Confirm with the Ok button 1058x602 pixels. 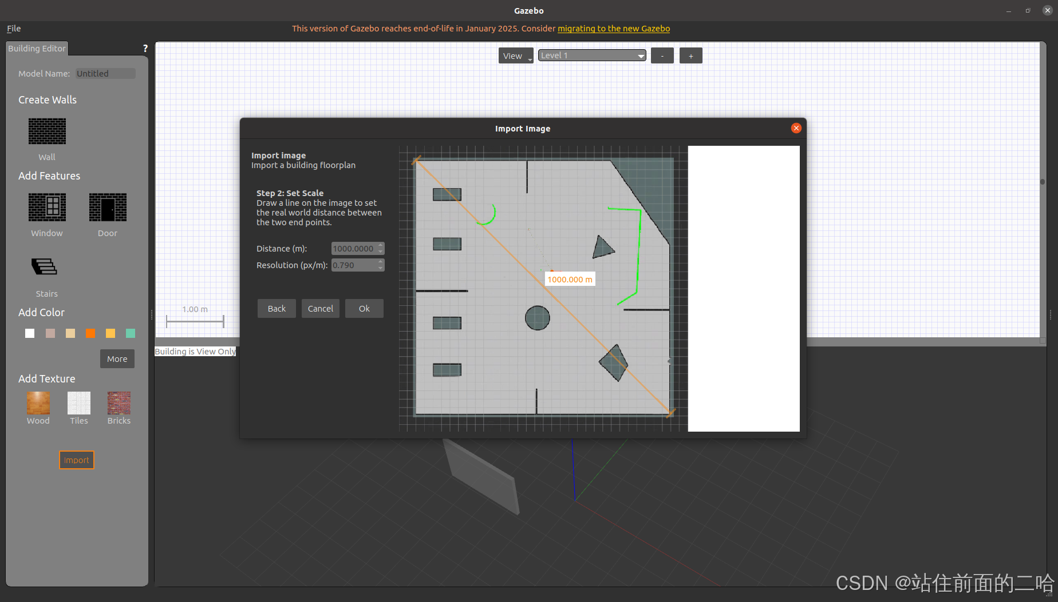pos(364,309)
